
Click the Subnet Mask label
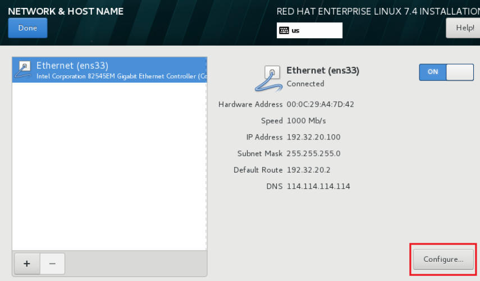(x=260, y=153)
